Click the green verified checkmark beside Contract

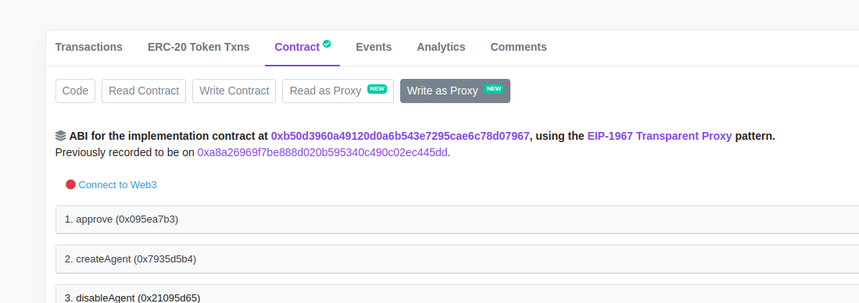point(327,44)
